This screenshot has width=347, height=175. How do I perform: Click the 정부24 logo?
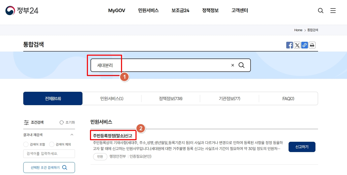[x=22, y=11]
